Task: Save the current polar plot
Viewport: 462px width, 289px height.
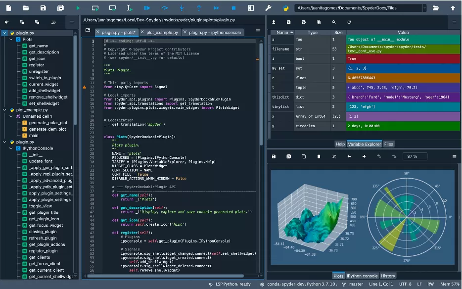Action: click(x=274, y=157)
